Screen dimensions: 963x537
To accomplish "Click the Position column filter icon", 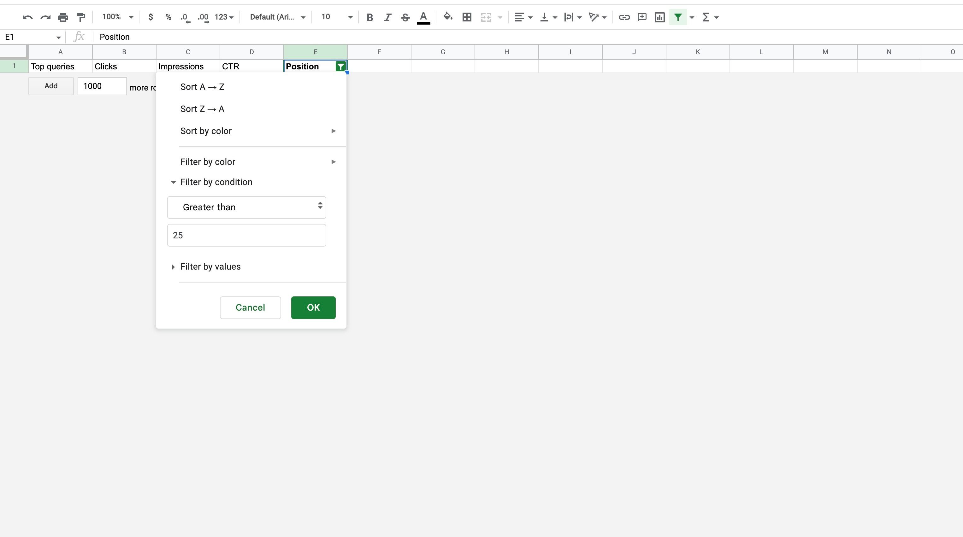I will [x=340, y=67].
